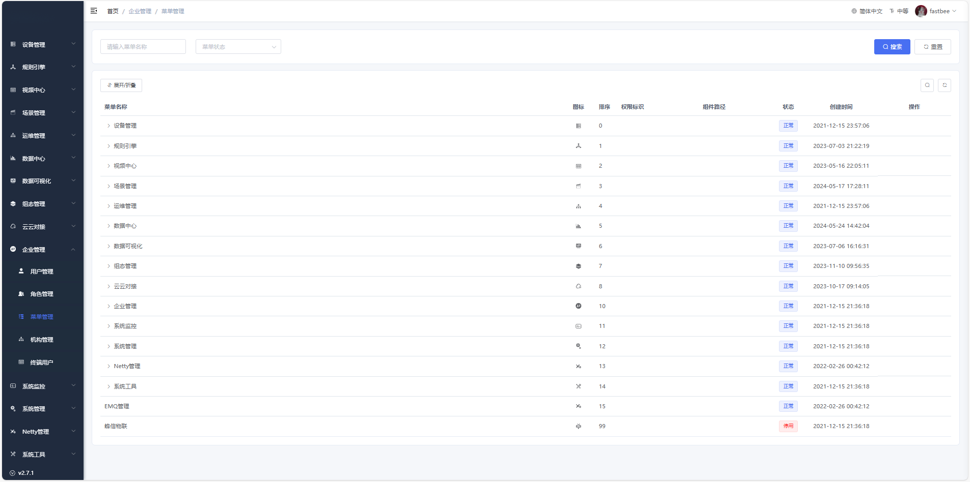This screenshot has width=970, height=482.
Task: Expand the 设备管理 row in the table
Action: [109, 126]
